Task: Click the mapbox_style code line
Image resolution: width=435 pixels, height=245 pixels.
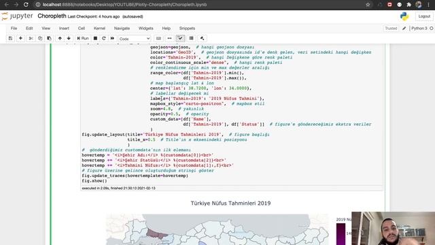Action: (207, 103)
